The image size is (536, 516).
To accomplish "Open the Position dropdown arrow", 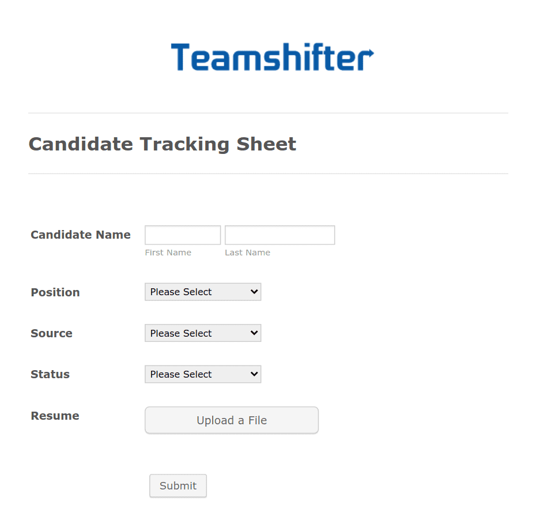I will (x=254, y=292).
